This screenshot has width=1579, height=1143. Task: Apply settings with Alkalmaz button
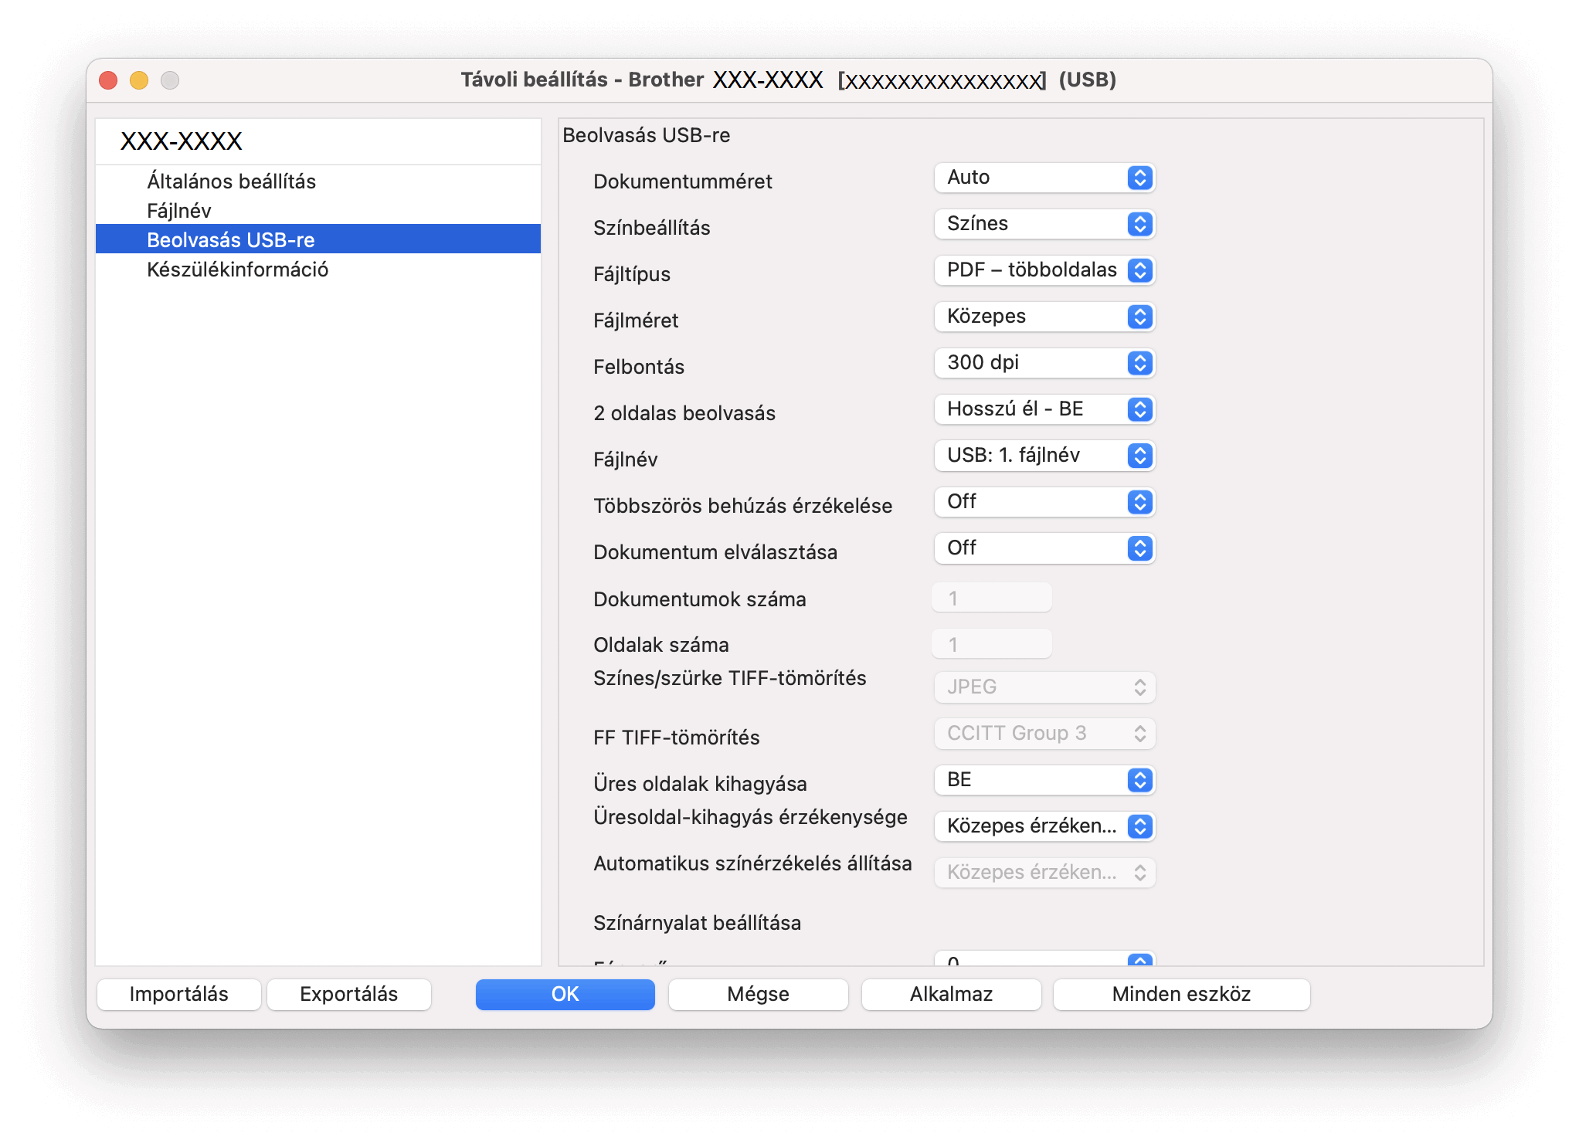click(951, 994)
